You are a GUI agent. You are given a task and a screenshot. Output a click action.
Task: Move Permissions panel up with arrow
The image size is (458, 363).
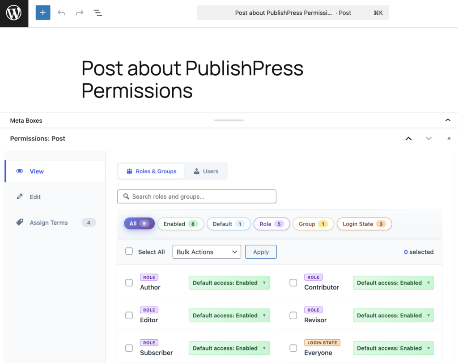pyautogui.click(x=408, y=139)
